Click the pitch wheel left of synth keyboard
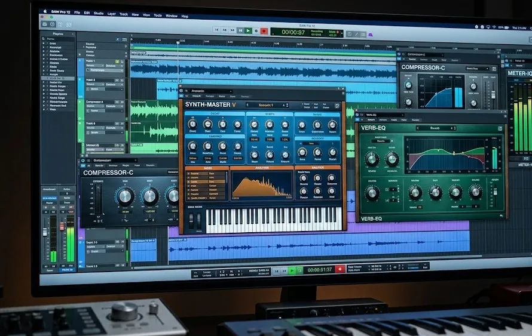The image size is (532, 336). (x=191, y=220)
